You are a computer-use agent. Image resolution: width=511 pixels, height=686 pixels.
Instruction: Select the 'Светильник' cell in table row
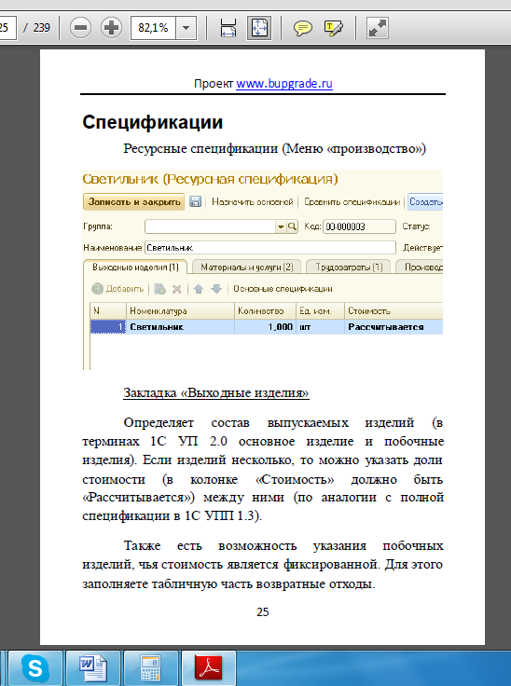(180, 327)
